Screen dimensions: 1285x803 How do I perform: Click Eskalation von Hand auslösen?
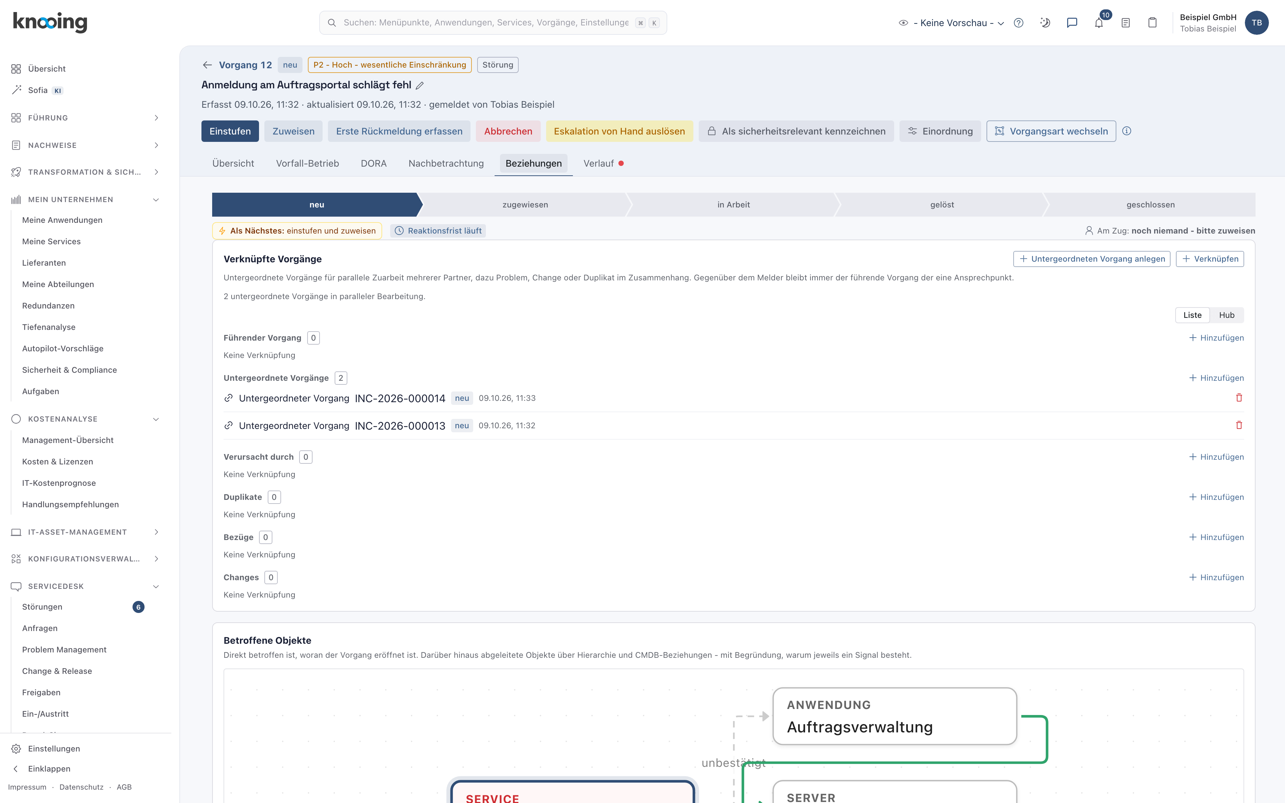(x=619, y=131)
